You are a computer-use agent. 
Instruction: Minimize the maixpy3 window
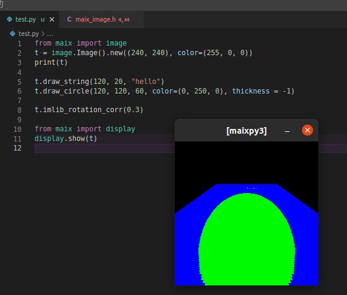[x=287, y=131]
